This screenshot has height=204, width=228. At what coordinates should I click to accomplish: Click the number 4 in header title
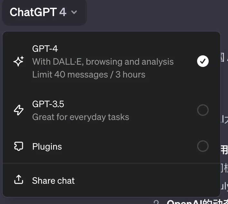(63, 12)
